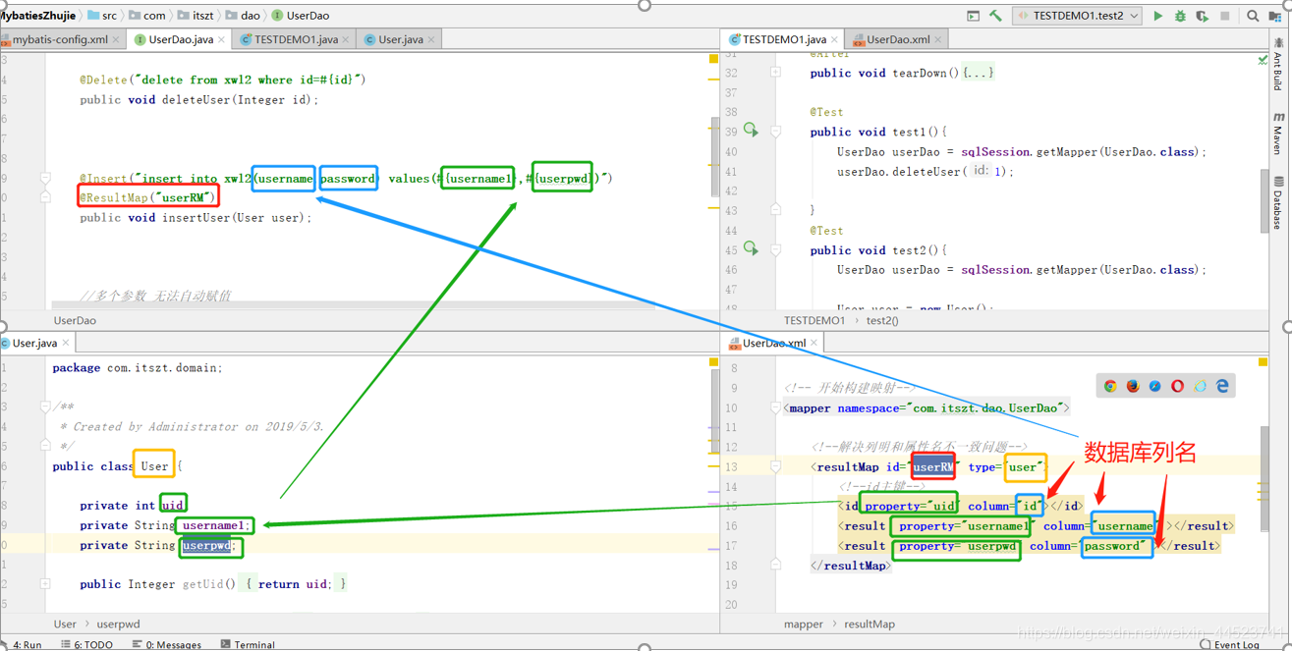1292x651 pixels.
Task: Collapse the Javadoc comment fold in User.java
Action: point(45,407)
